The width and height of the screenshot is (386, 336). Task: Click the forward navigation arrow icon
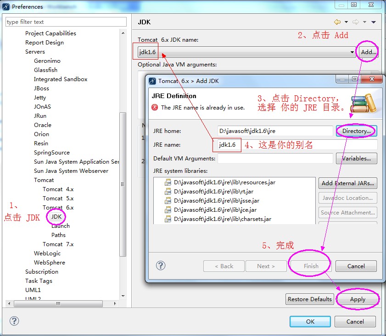(355, 22)
